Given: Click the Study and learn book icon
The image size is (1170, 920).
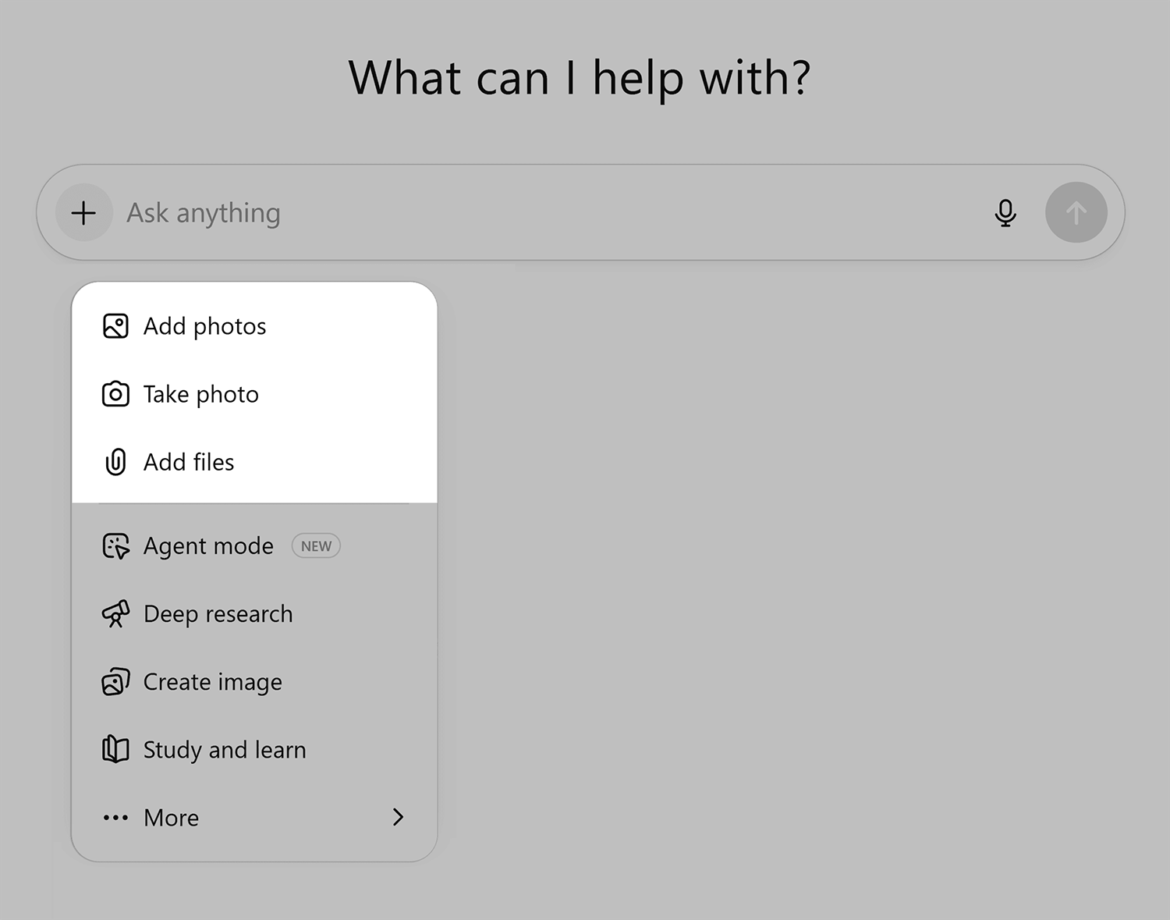Looking at the screenshot, I should click(x=115, y=750).
